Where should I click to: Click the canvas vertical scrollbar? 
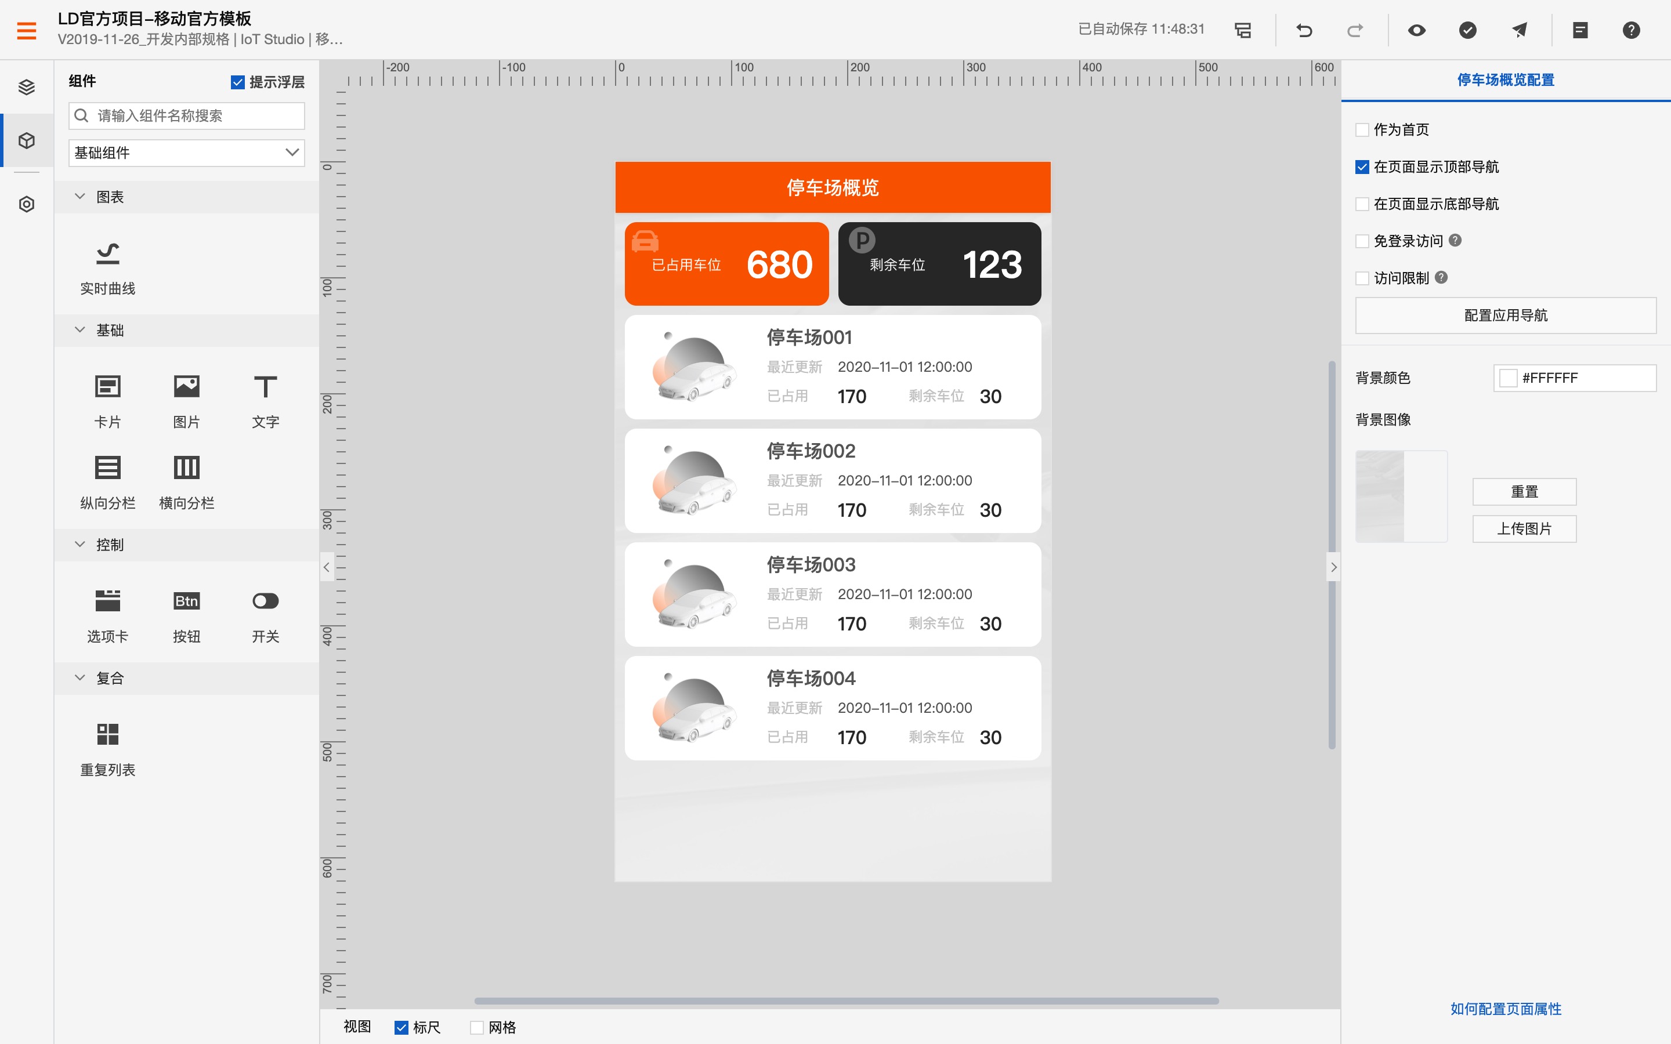point(1331,554)
